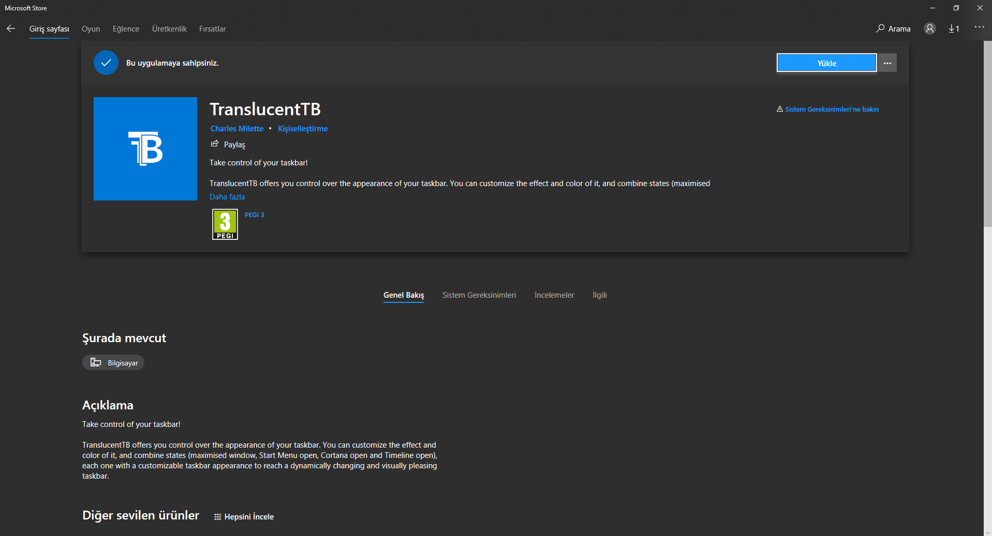Viewport: 992px width, 536px height.
Task: Open downloads and updates indicator
Action: [954, 29]
